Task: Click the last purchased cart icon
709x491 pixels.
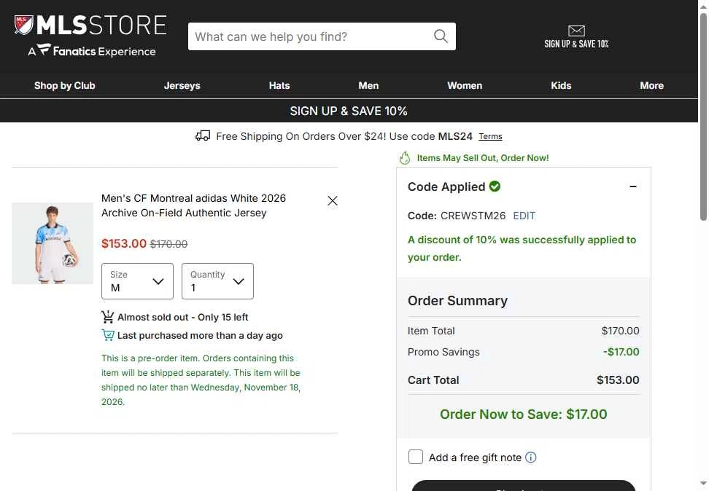Action: (x=108, y=335)
